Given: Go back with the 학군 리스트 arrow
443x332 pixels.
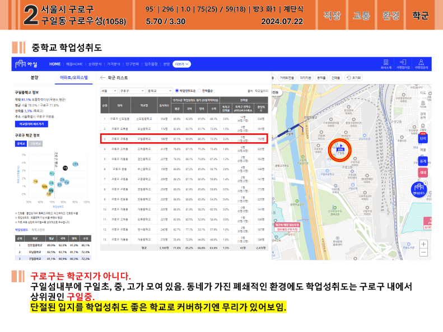Looking at the screenshot, I should point(102,78).
